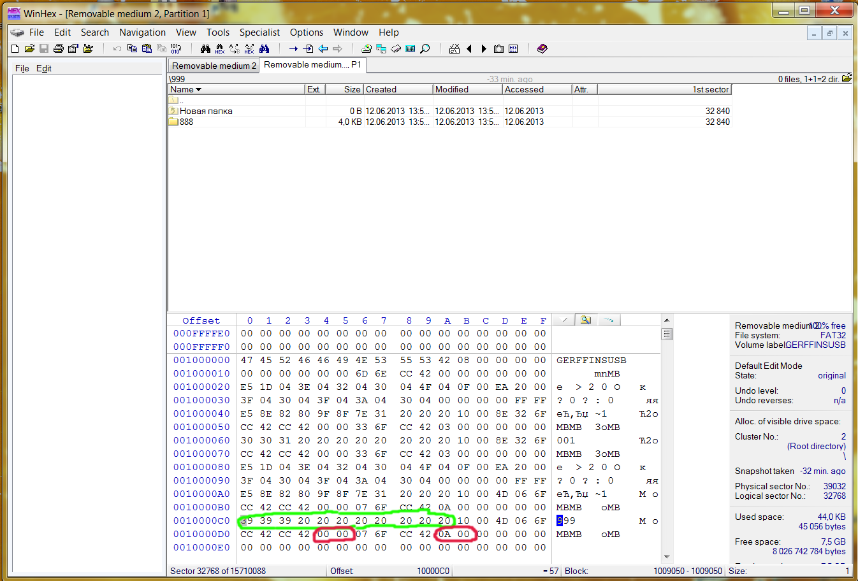Image resolution: width=858 pixels, height=581 pixels.
Task: Click the '(Root directory)' link in the info panel
Action: (x=816, y=446)
